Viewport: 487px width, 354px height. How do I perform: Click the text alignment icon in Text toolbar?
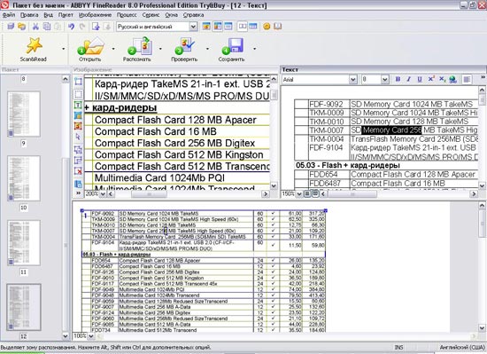click(x=467, y=80)
